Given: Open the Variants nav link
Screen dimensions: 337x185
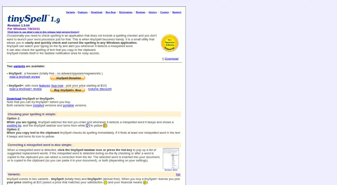Looking at the screenshot, I should point(70,12).
